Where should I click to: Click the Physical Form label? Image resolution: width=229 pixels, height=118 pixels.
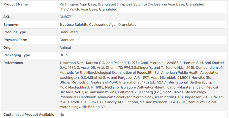tap(15, 40)
